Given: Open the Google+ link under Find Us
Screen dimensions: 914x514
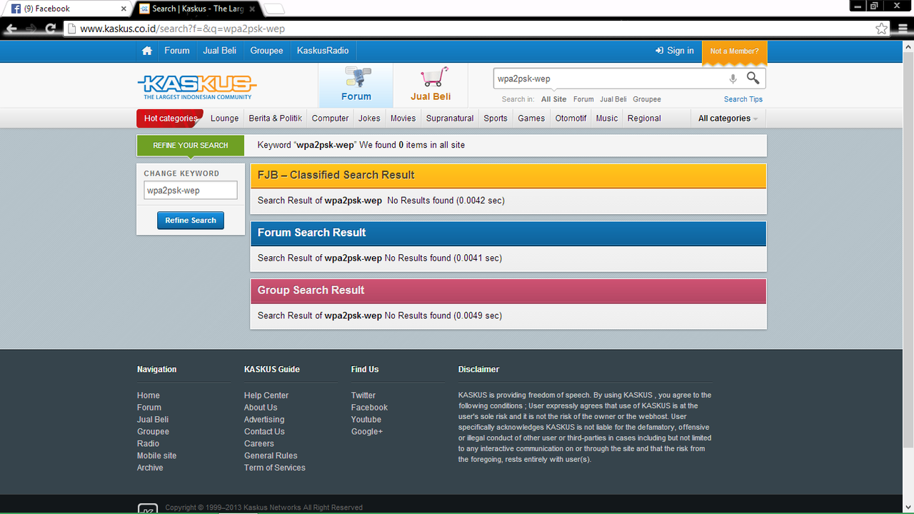Looking at the screenshot, I should click(x=367, y=432).
